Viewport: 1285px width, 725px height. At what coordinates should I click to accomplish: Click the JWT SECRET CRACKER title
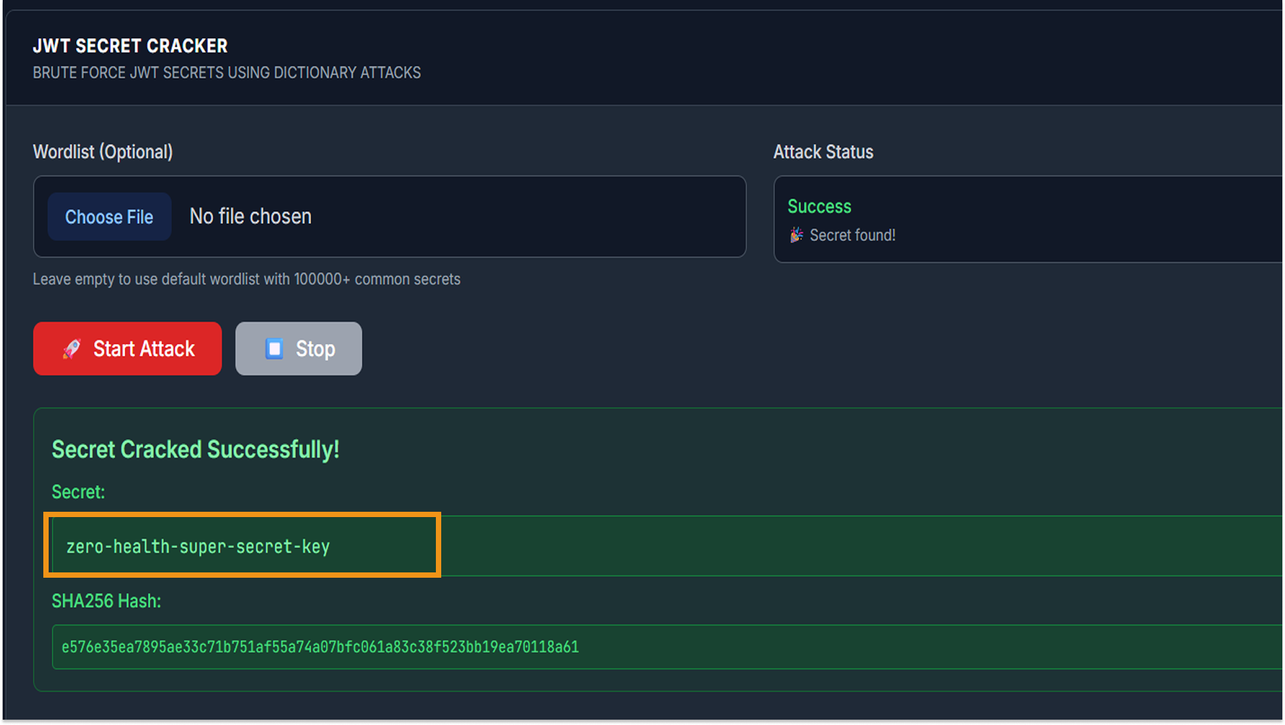pos(130,46)
